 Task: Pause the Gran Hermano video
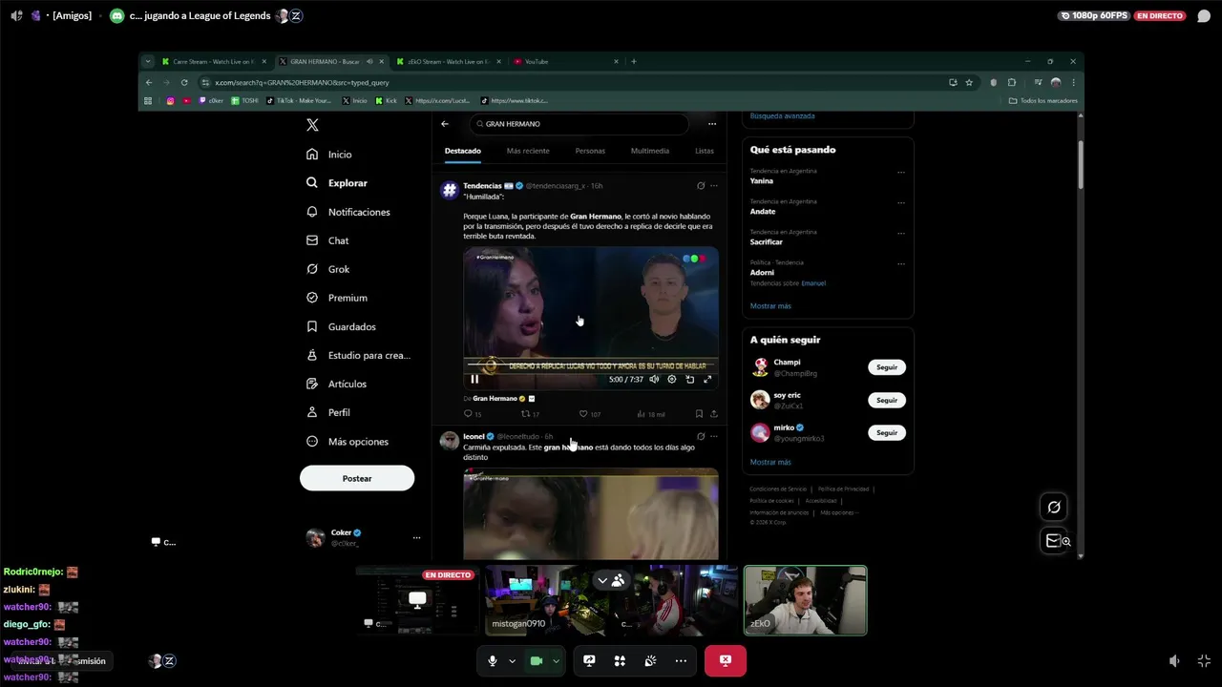pyautogui.click(x=474, y=379)
